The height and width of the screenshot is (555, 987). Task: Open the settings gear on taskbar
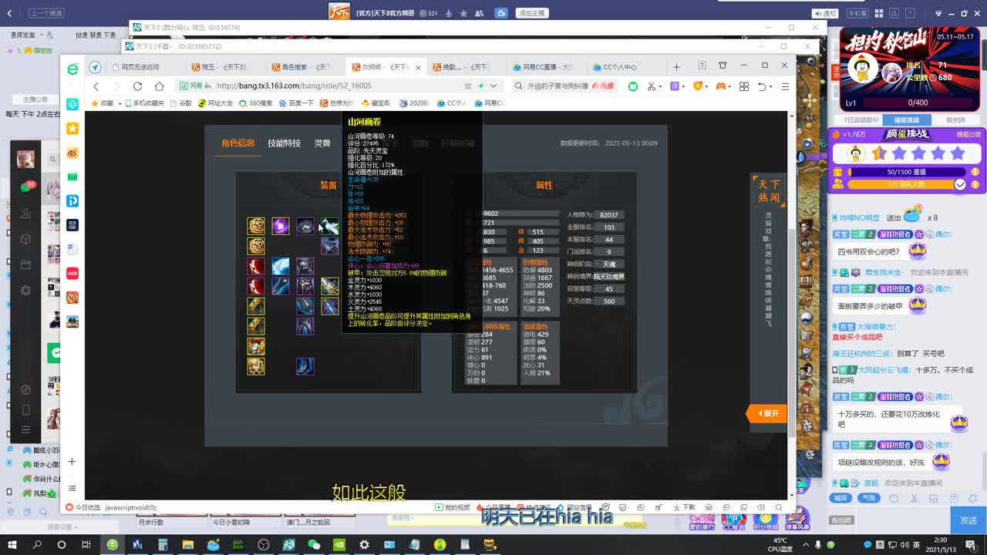coord(364,544)
